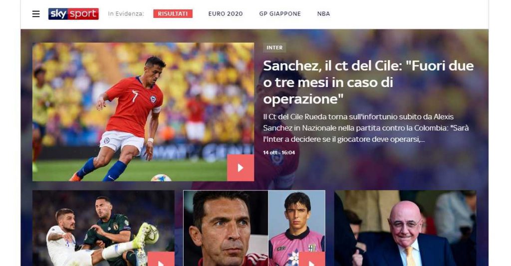Image resolution: width=511 pixels, height=266 pixels.
Task: Open the older Buffon portrait thumbnail
Action: pyautogui.click(x=226, y=228)
